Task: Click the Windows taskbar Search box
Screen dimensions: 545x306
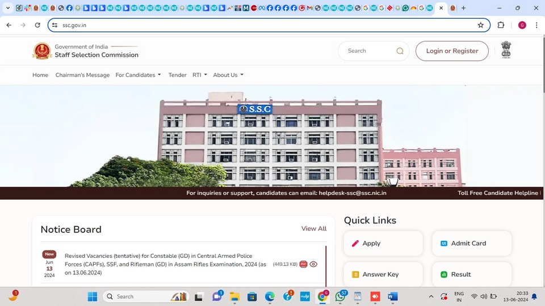Action: coord(146,296)
